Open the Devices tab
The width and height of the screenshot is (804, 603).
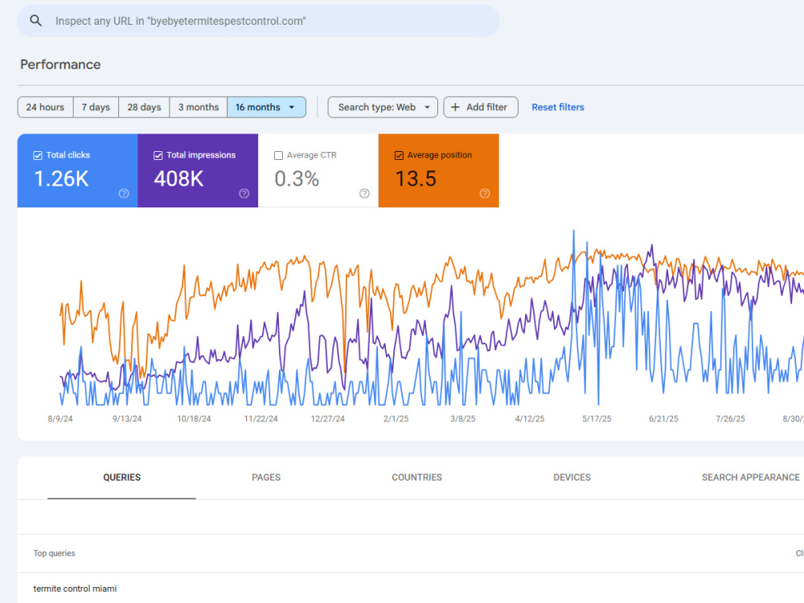click(x=572, y=478)
